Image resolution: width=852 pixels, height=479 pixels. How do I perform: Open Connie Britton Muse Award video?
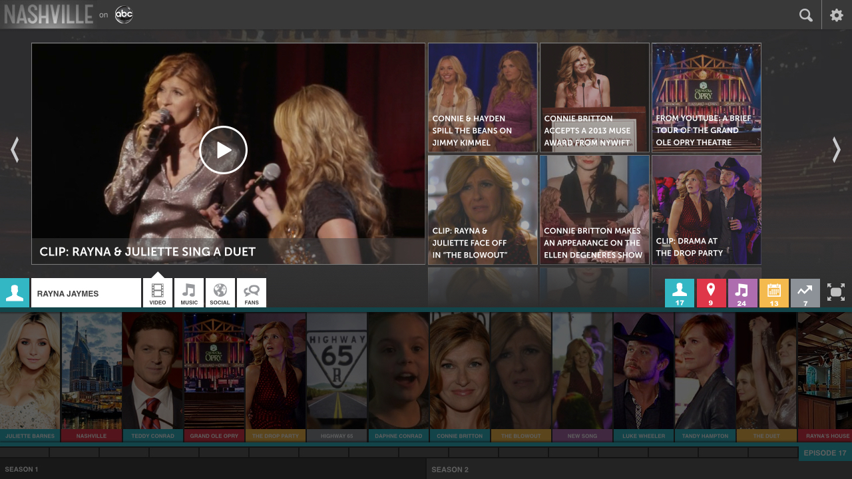594,98
